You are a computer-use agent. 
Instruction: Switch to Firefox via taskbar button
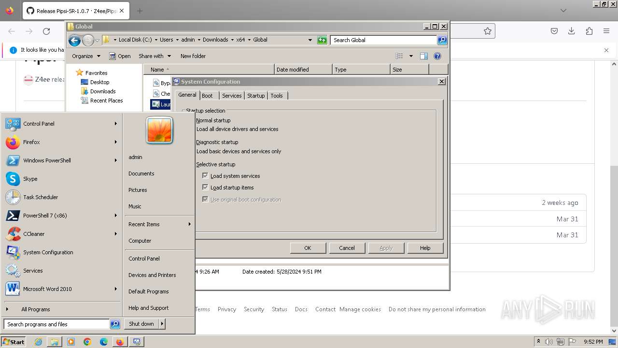(x=120, y=342)
